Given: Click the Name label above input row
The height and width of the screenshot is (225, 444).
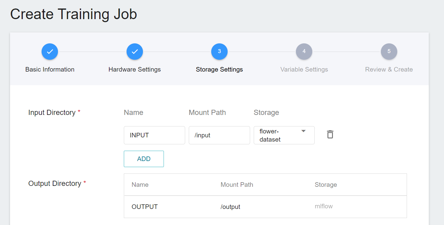Looking at the screenshot, I should (x=134, y=112).
